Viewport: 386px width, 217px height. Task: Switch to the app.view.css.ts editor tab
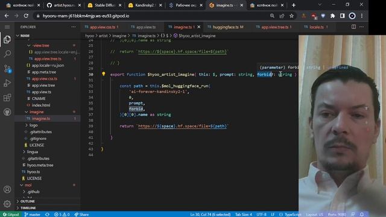coord(102,27)
